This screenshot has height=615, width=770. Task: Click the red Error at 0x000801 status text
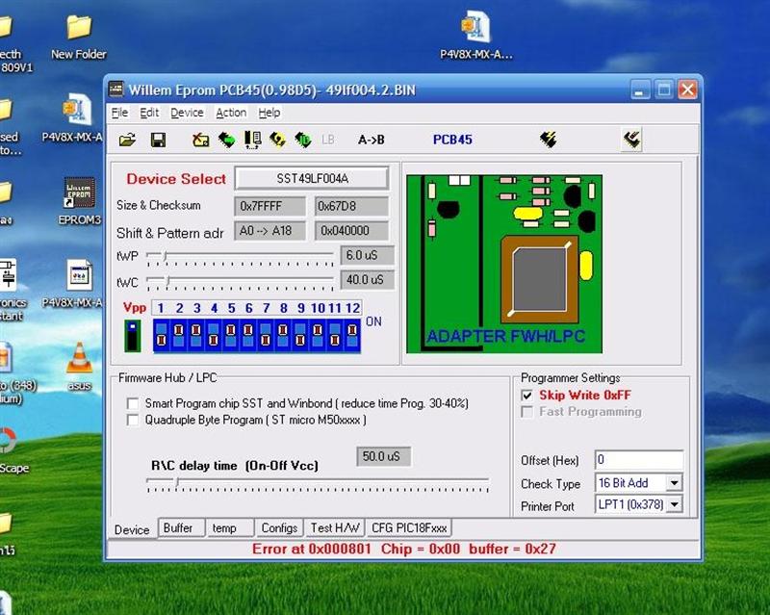coord(403,550)
